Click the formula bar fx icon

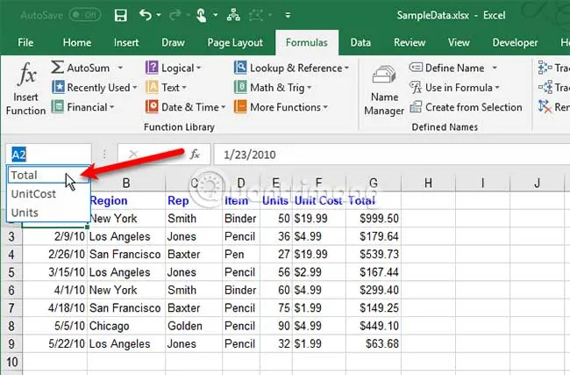pos(195,155)
